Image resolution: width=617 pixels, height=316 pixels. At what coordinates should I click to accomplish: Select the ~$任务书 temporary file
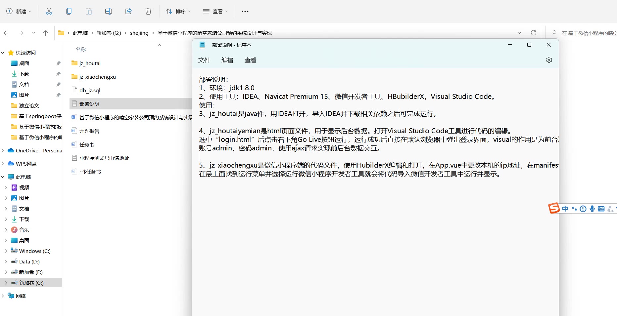[x=86, y=172]
